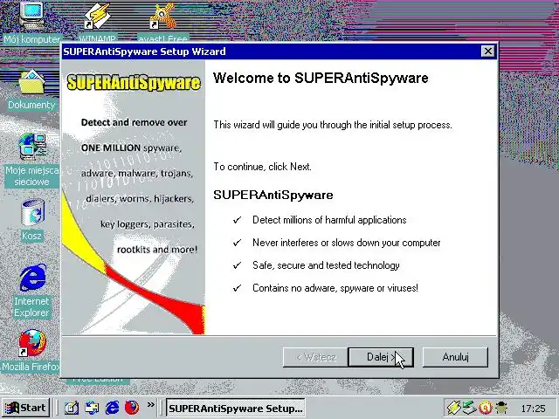Click Outlook Express quick launch icon
This screenshot has height=419, width=559.
tap(92, 408)
